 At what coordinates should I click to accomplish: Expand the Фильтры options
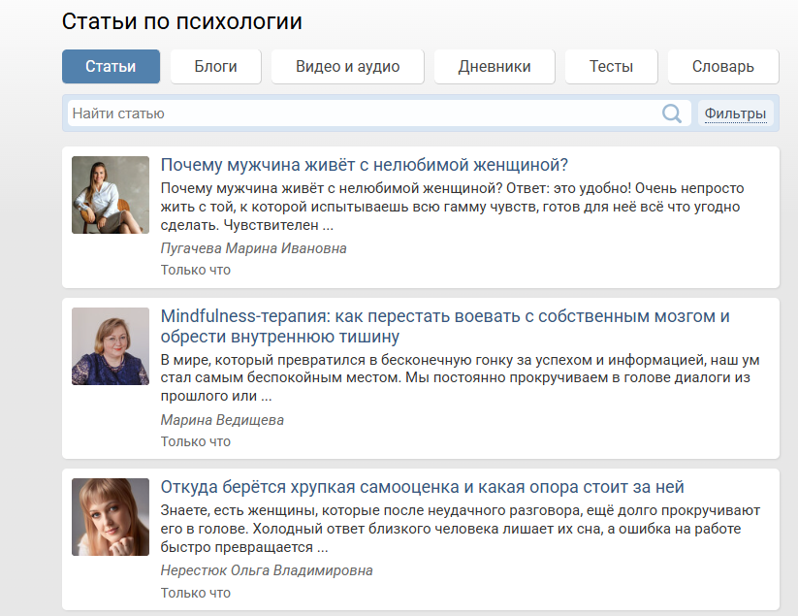tap(735, 113)
